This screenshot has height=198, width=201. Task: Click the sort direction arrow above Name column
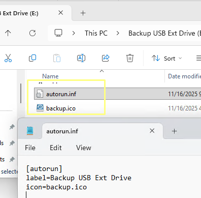(102, 71)
